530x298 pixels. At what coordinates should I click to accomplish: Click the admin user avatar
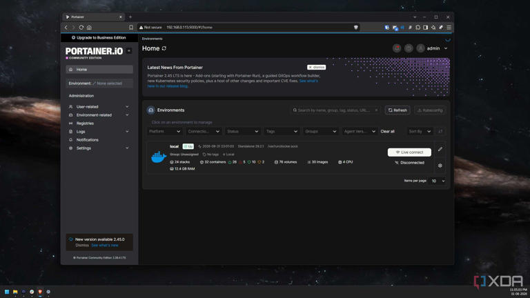(420, 48)
